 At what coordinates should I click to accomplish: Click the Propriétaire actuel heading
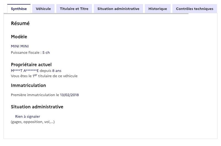pyautogui.click(x=31, y=65)
